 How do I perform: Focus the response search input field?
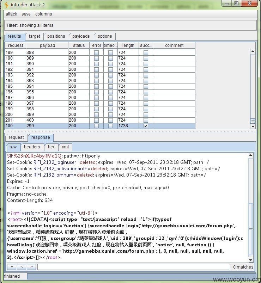pos(133,267)
